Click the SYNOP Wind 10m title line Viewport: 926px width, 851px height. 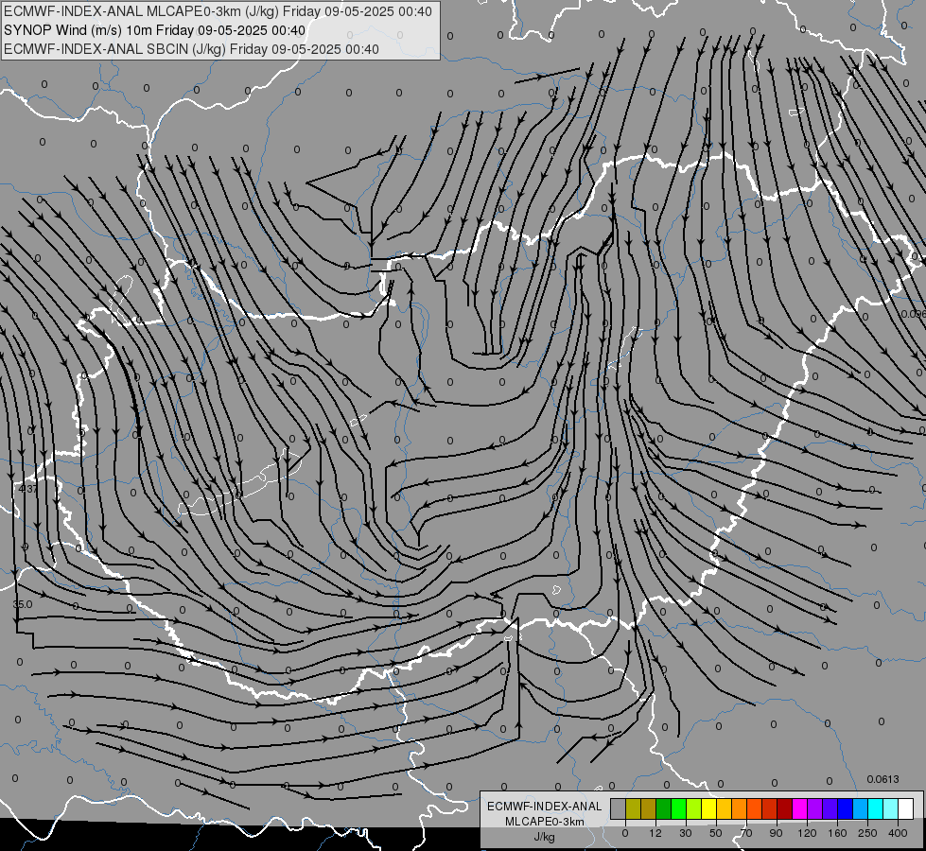[155, 30]
